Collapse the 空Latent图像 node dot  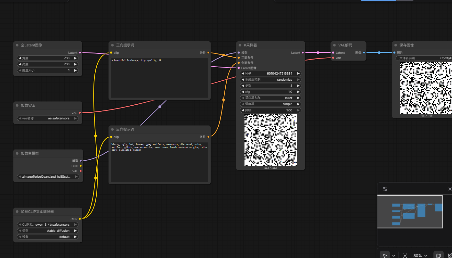point(17,45)
